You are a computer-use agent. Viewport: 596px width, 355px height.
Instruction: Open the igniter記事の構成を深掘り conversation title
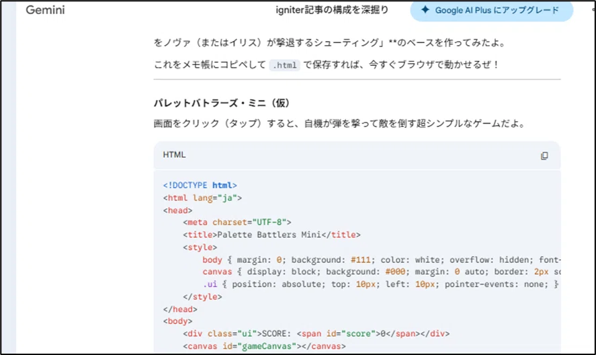(x=332, y=10)
